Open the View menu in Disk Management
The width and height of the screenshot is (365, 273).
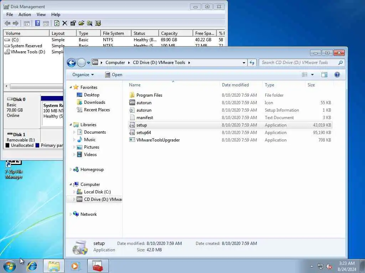tap(41, 14)
